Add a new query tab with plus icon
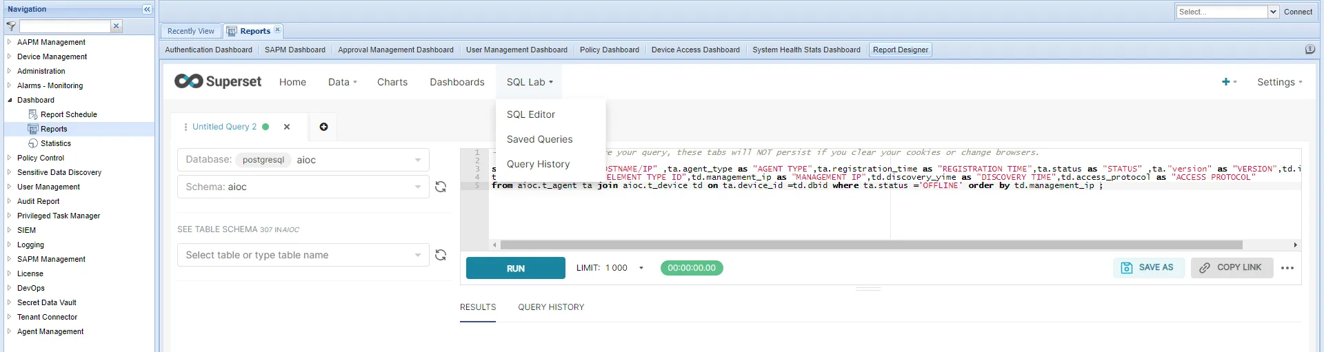 click(324, 127)
